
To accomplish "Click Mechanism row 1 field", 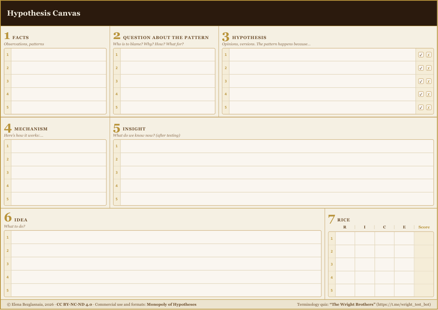I will (x=59, y=146).
